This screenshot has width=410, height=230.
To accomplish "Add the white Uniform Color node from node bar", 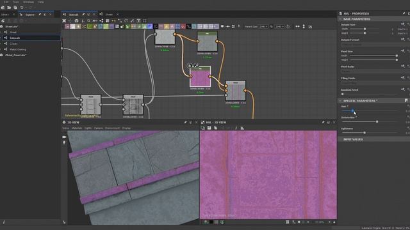I will pos(72,26).
